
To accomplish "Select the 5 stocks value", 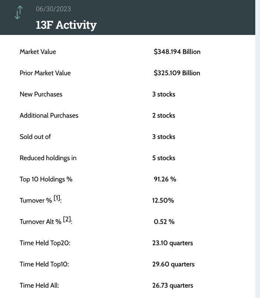I will (x=163, y=158).
